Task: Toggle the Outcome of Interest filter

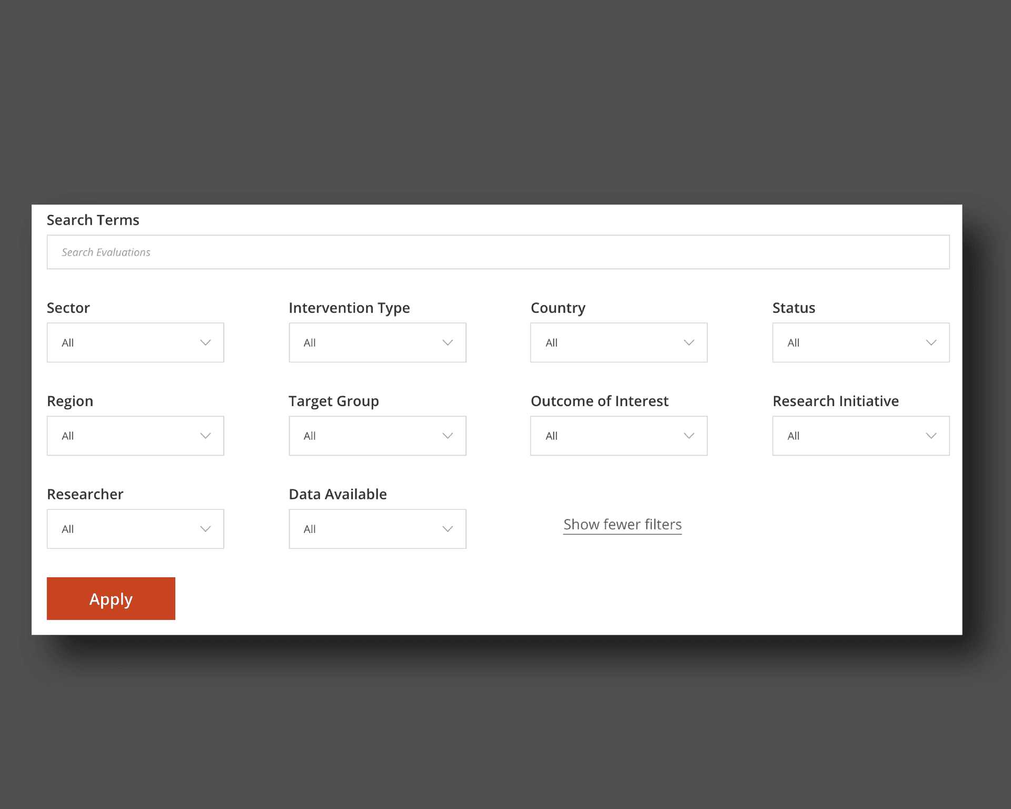Action: (618, 435)
